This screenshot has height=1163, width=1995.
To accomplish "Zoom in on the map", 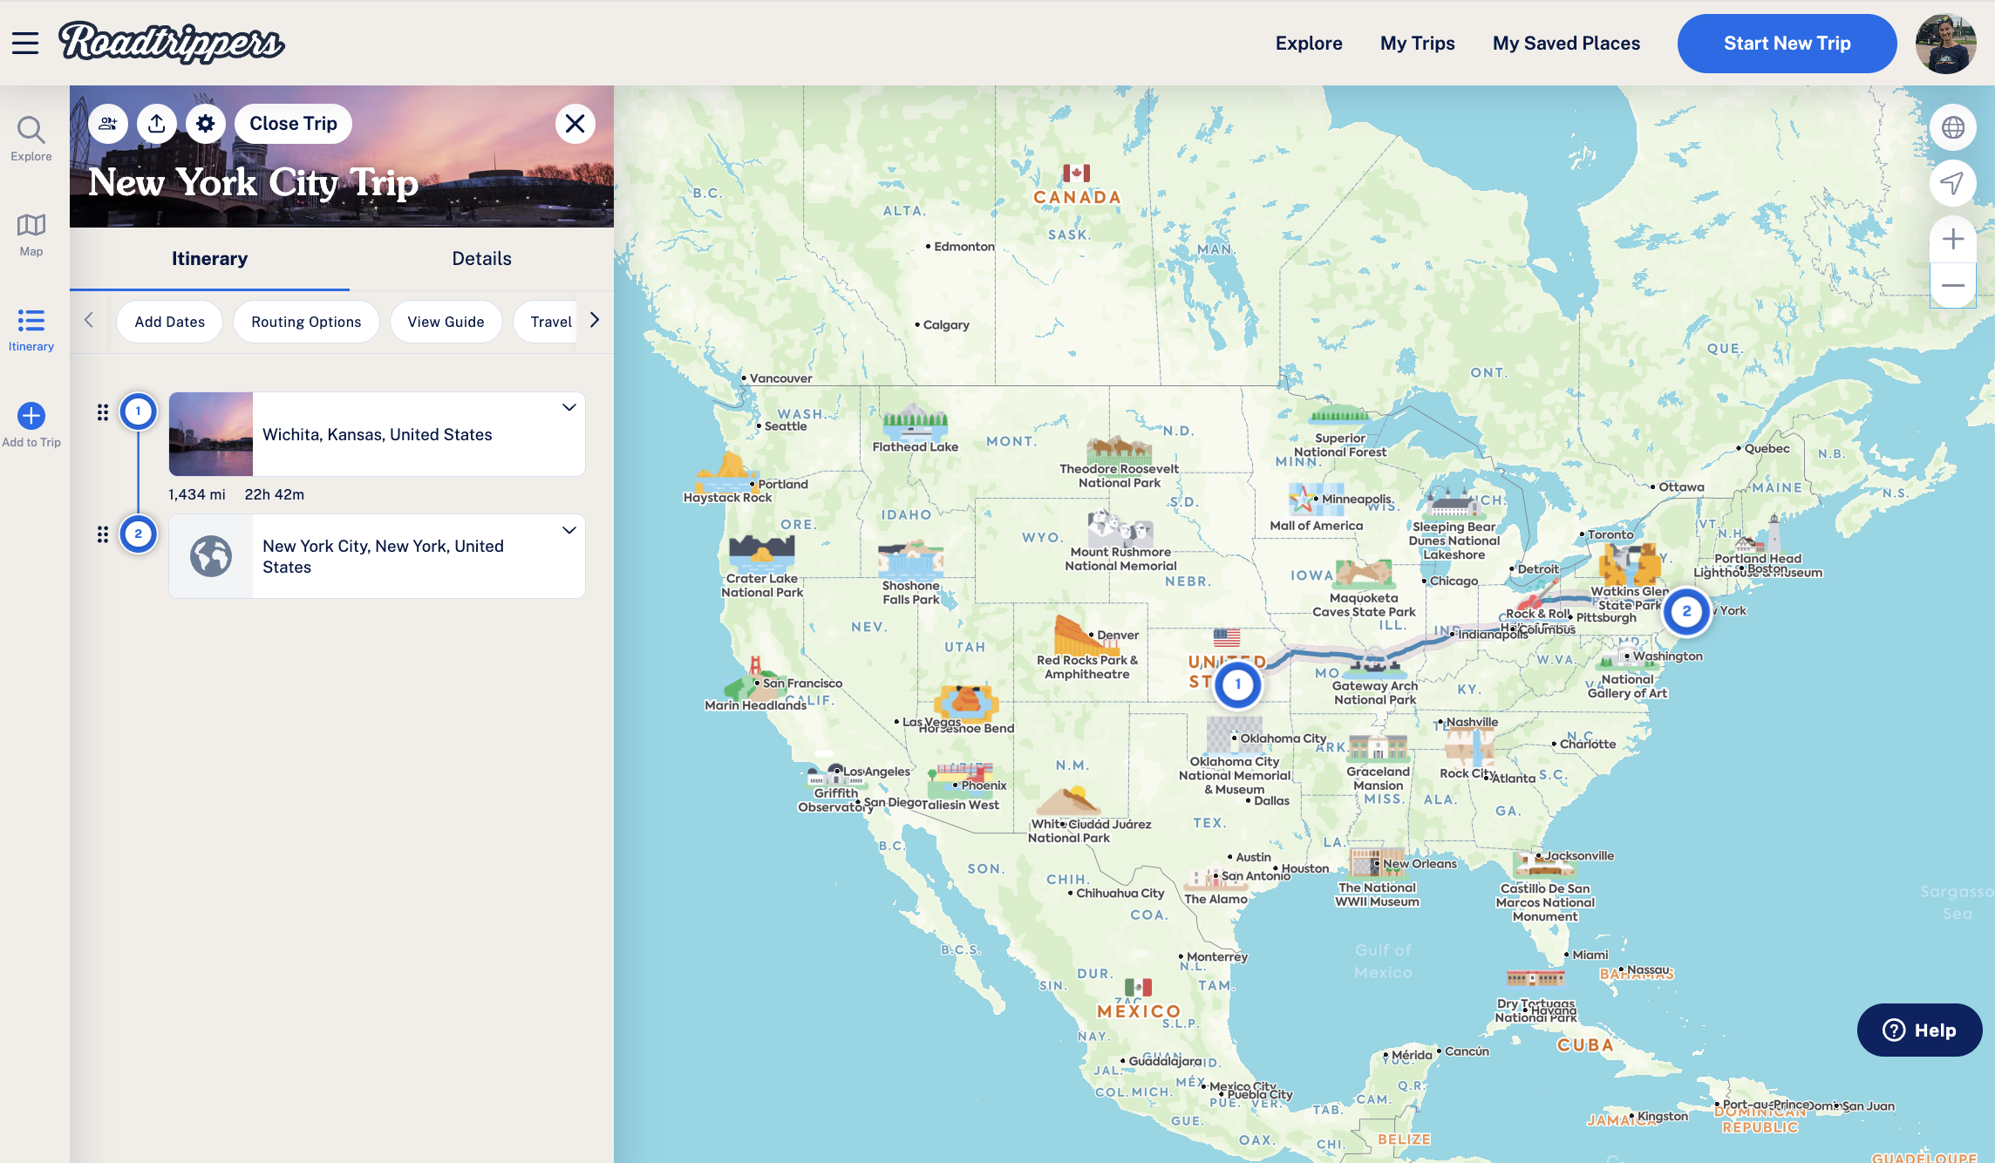I will (1953, 239).
